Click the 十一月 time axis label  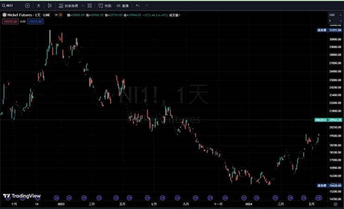[218, 204]
